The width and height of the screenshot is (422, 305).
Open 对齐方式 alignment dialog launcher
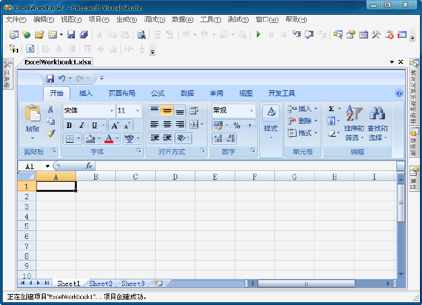pyautogui.click(x=202, y=151)
